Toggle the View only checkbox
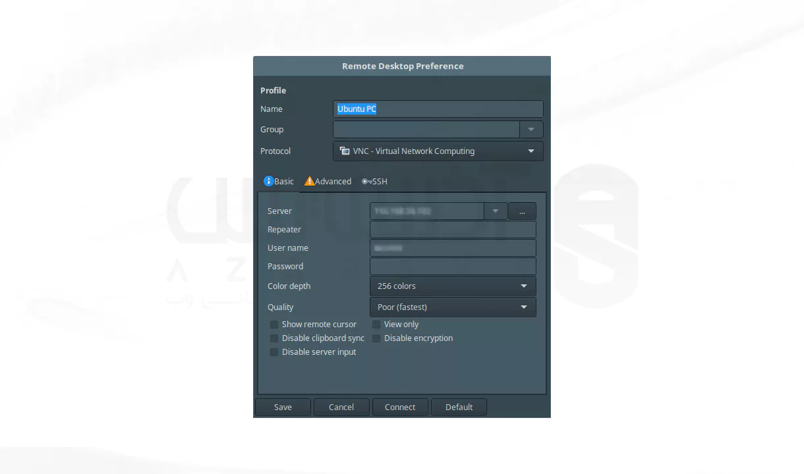Image resolution: width=804 pixels, height=474 pixels. [x=376, y=325]
